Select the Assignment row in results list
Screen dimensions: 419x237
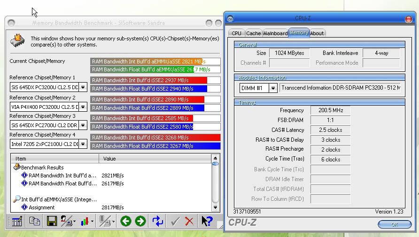[41, 207]
